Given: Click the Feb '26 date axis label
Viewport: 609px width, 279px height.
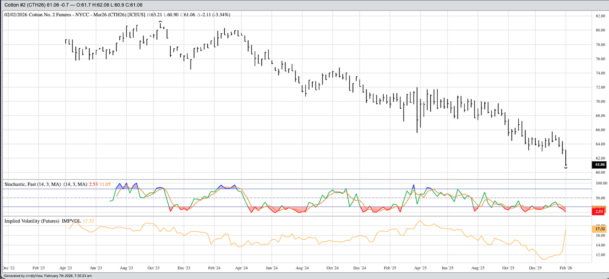Looking at the screenshot, I should click(x=566, y=268).
